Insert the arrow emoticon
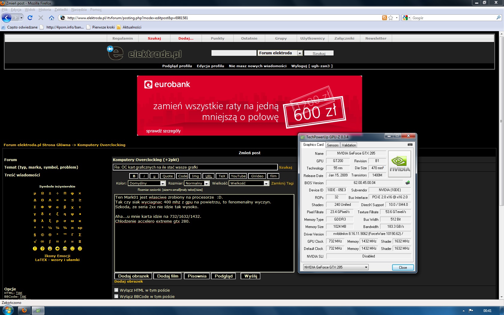This screenshot has height=315, width=504. [57, 248]
